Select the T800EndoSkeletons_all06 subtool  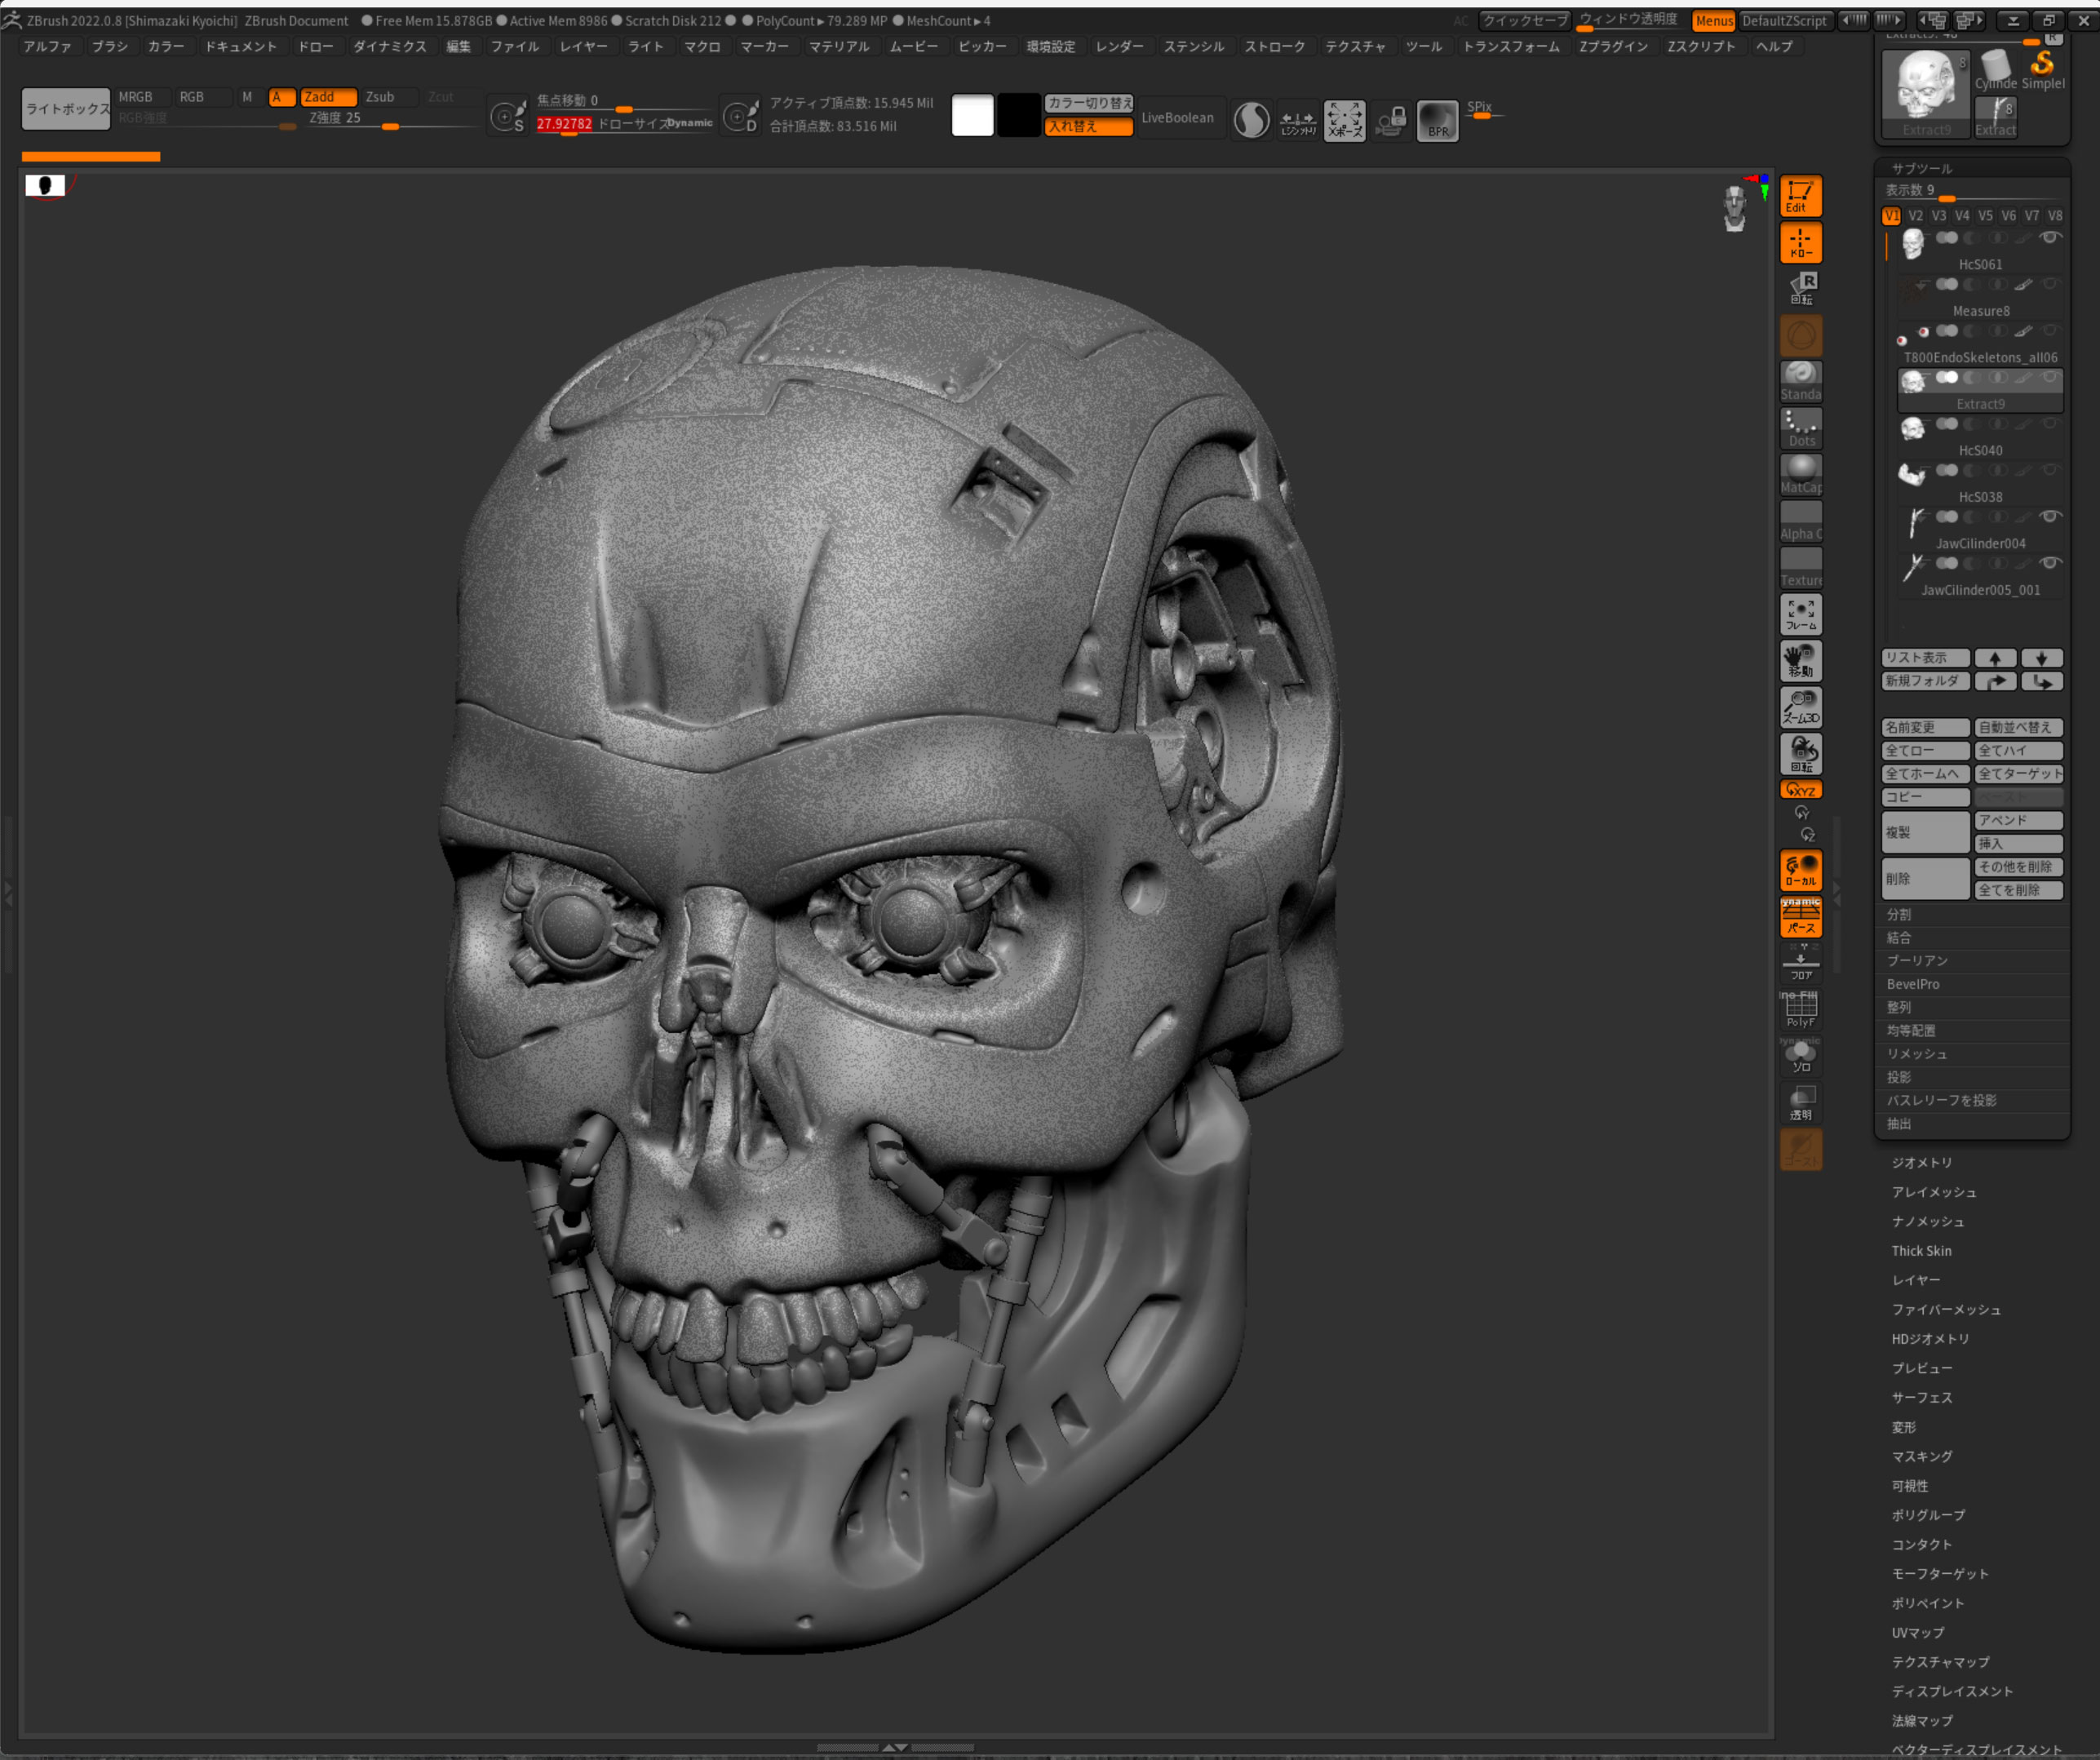coord(1980,343)
